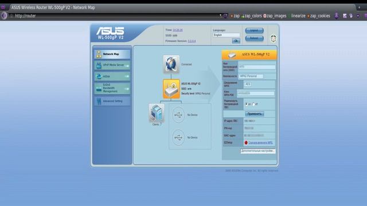Click the zap_images bookmarklet
367x206 pixels.
275,16
